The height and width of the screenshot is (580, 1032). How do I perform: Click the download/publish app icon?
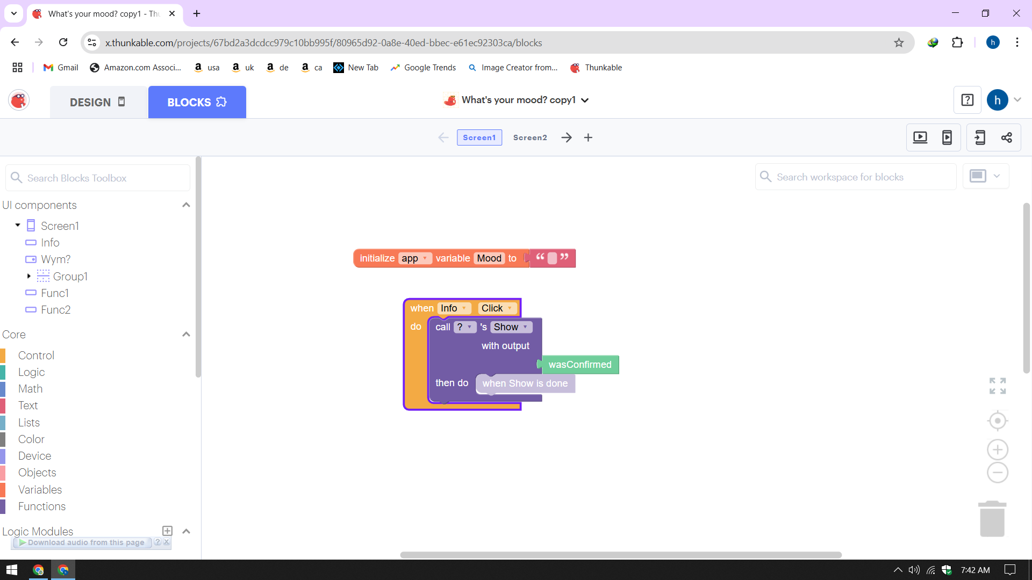click(x=980, y=137)
